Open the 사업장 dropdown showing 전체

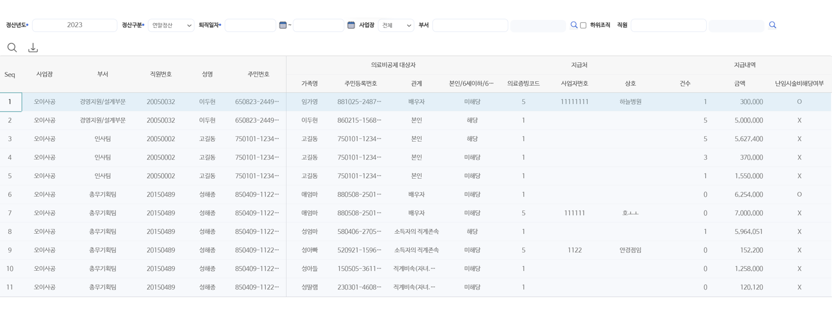(396, 25)
